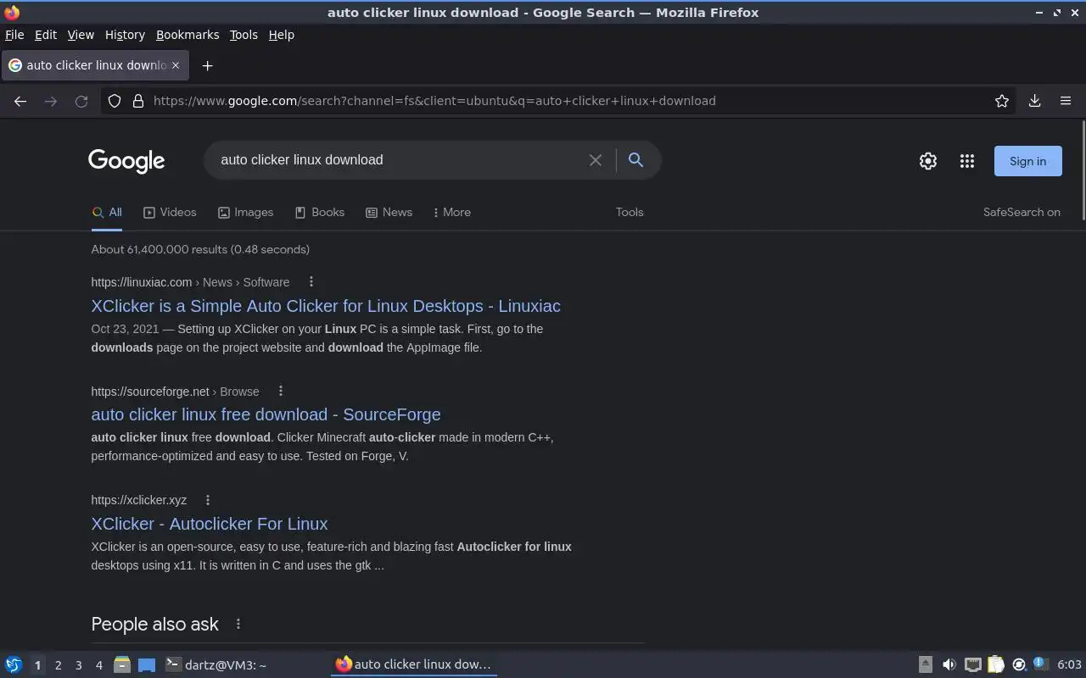Open the SourceForge auto clicker link

[x=266, y=414]
